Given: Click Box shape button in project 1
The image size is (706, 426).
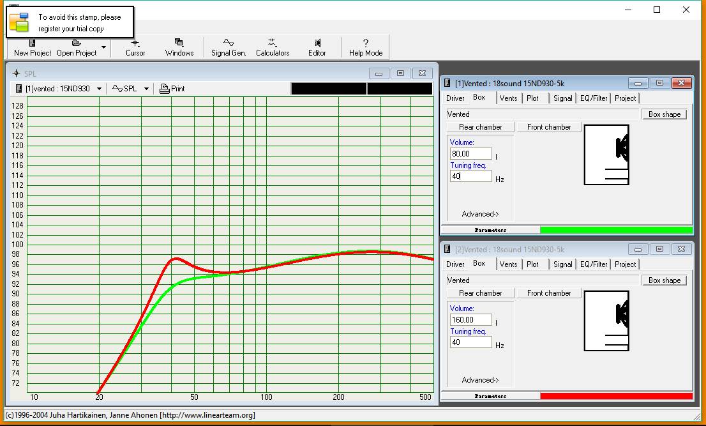Looking at the screenshot, I should [x=664, y=114].
